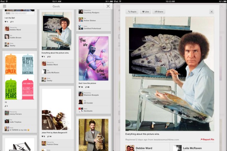Open the Geeky board under Leila McRaven in the feed
The image size is (227, 151).
pos(56,79)
